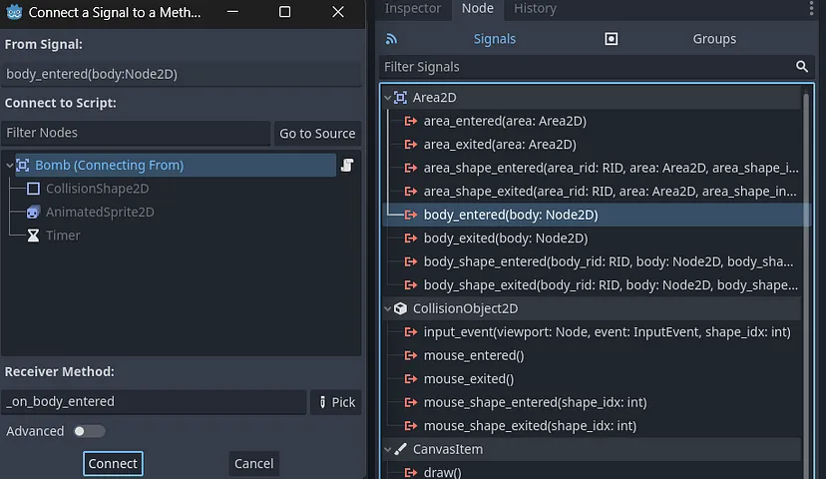Select the Timer node
This screenshot has width=826, height=479.
pos(63,236)
